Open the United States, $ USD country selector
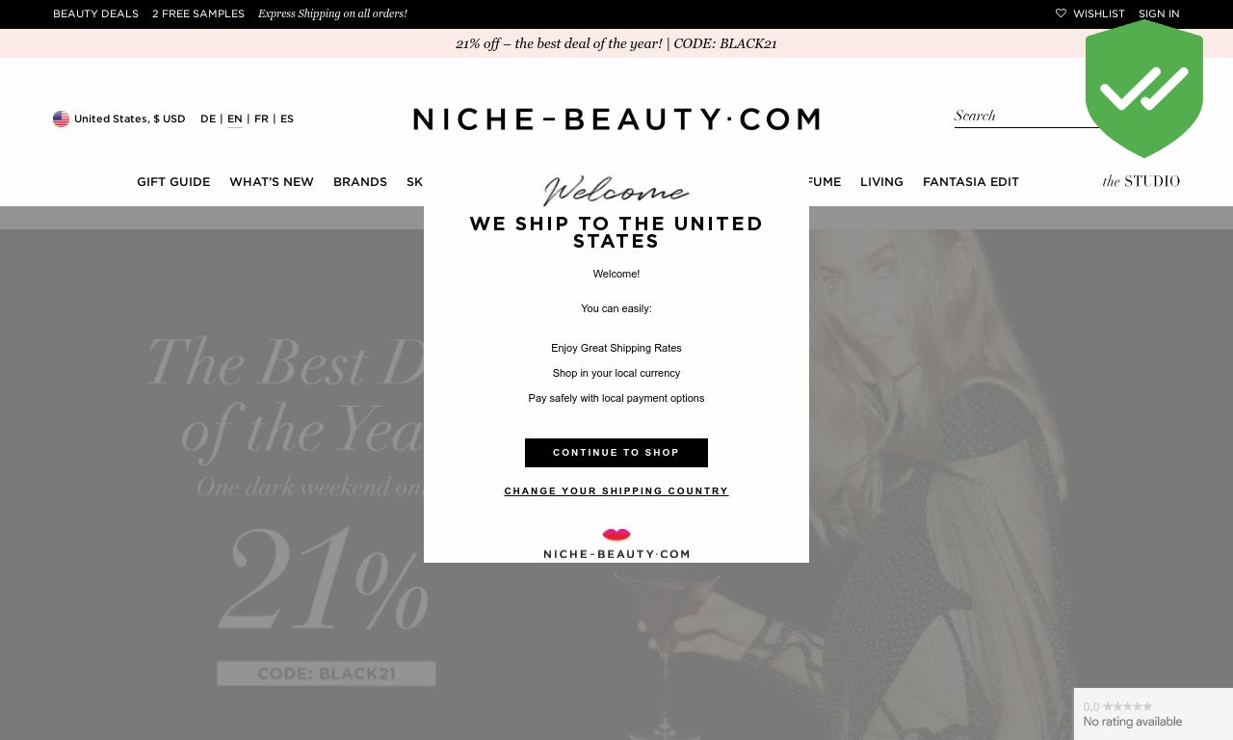The image size is (1233, 740). click(x=119, y=119)
